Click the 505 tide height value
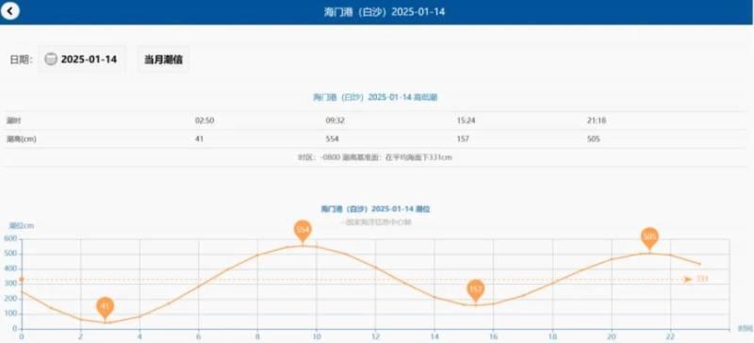 coord(594,139)
